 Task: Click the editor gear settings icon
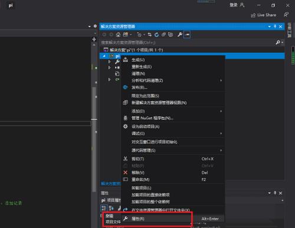click(95, 26)
